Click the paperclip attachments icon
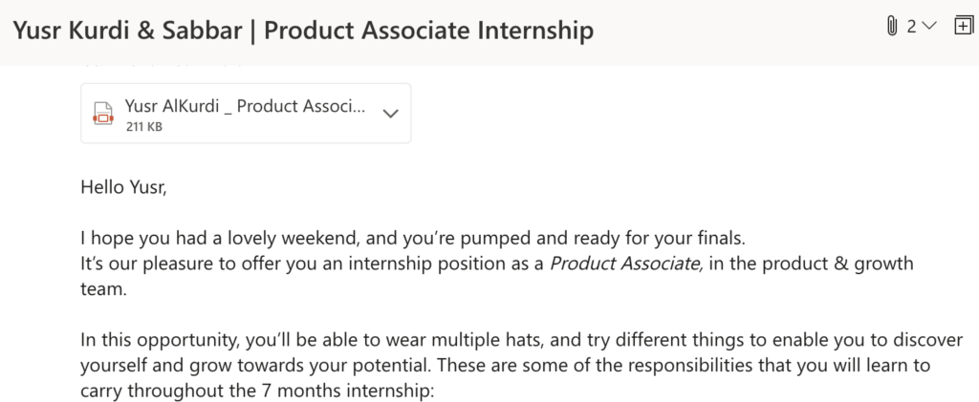The width and height of the screenshot is (979, 402). coord(892,28)
